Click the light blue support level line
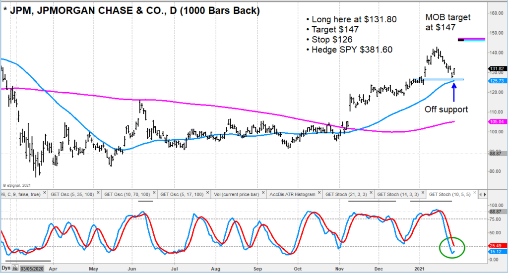The height and width of the screenshot is (273, 508). tap(439, 80)
